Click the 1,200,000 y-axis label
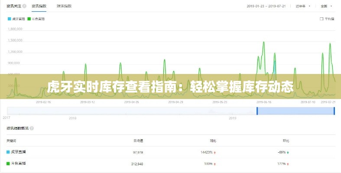 15,51
